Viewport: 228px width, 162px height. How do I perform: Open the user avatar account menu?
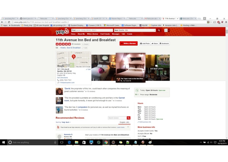(167, 30)
